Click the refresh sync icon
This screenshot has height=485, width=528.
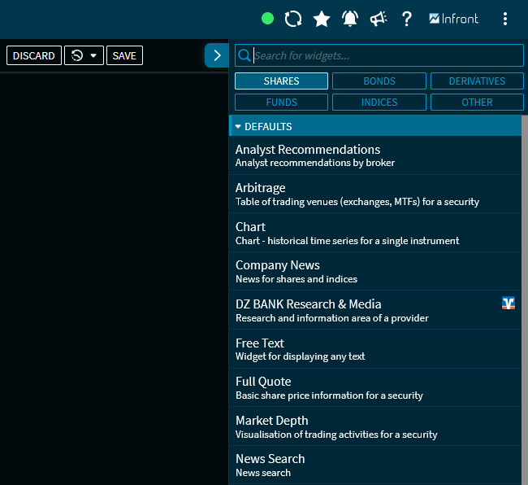tap(293, 19)
